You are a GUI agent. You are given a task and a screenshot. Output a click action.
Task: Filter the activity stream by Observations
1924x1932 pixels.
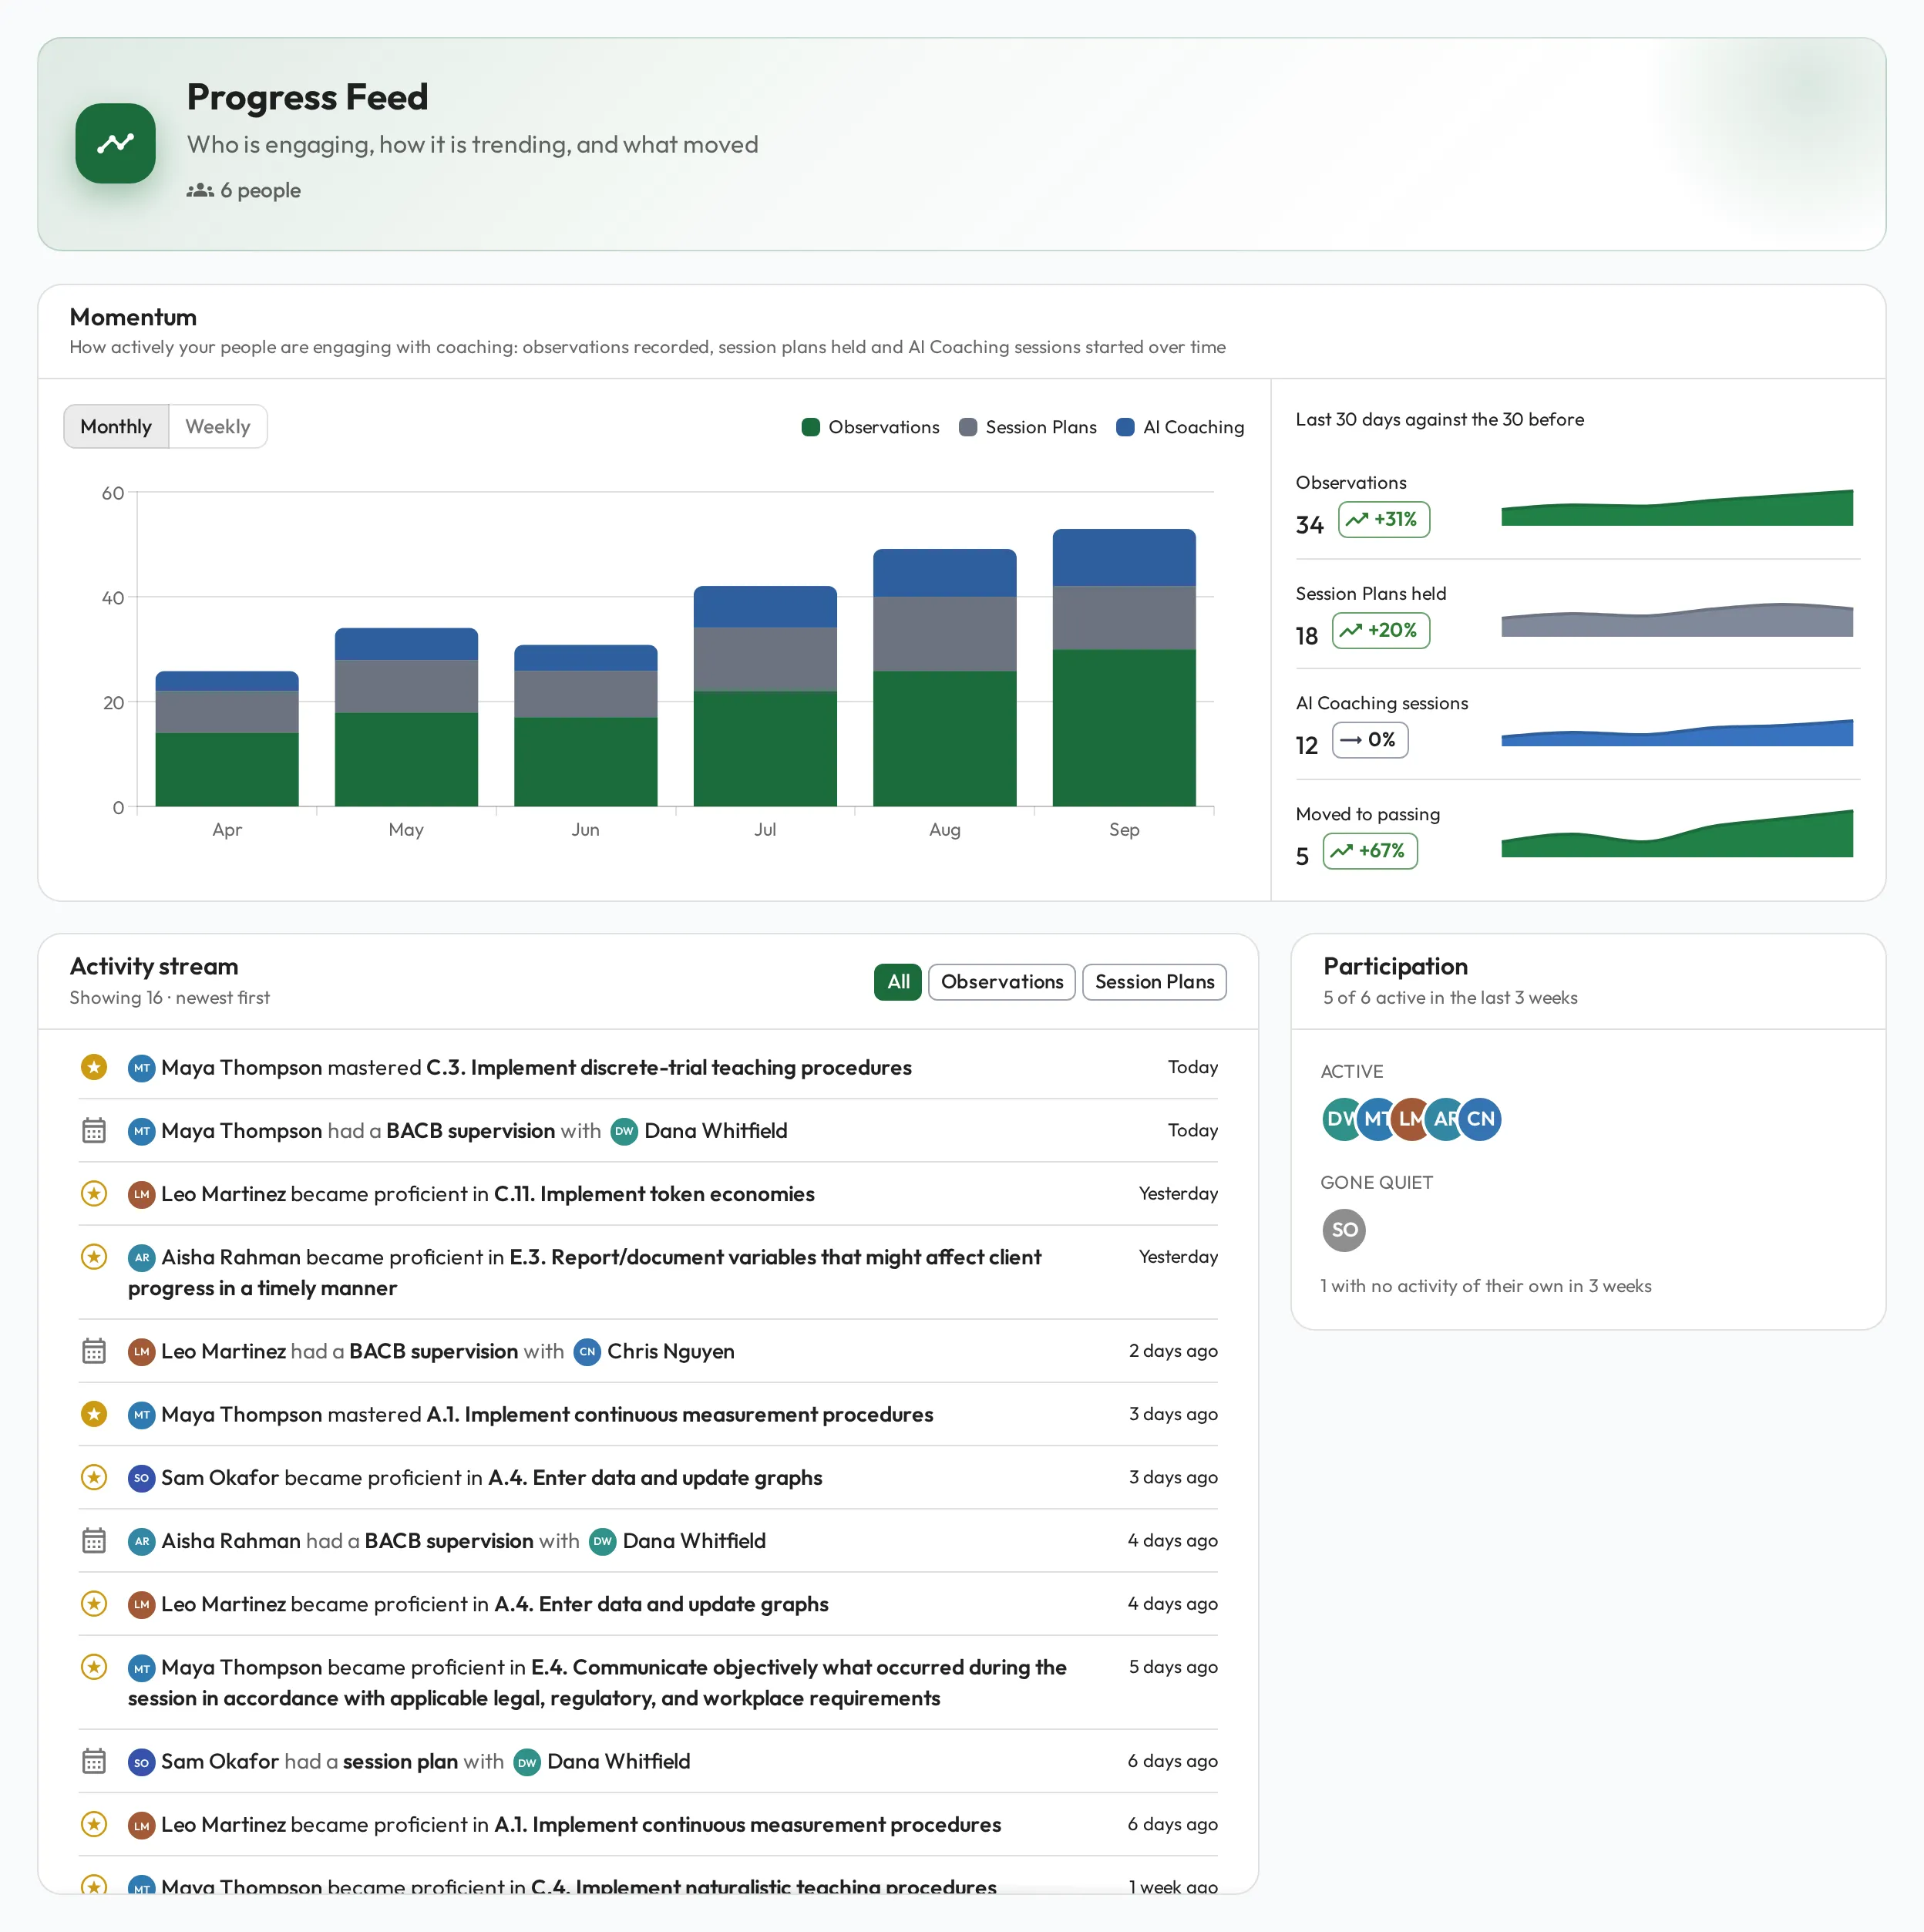pos(1002,982)
